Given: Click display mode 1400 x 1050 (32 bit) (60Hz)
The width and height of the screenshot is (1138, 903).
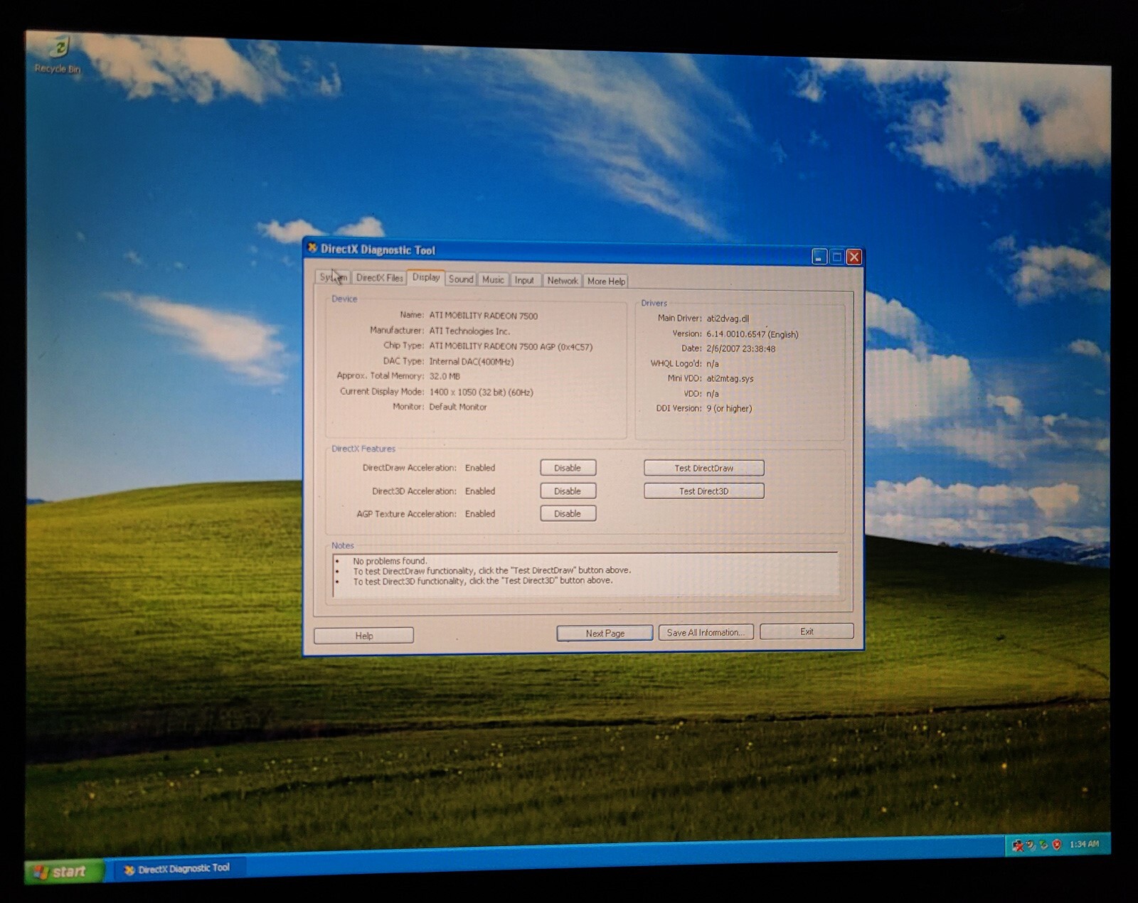Looking at the screenshot, I should [x=481, y=392].
